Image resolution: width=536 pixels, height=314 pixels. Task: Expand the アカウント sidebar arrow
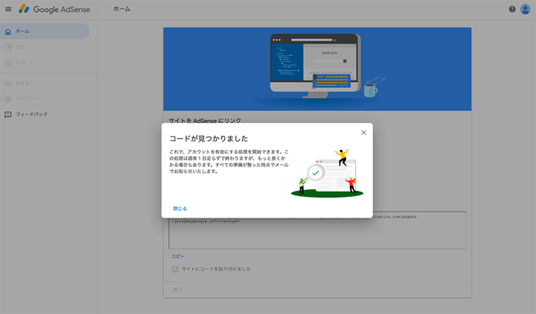pos(2,99)
